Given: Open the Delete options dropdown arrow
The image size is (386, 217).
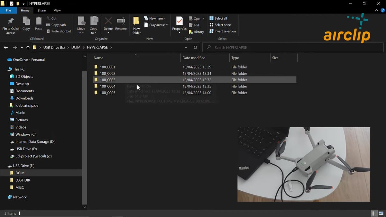Looking at the screenshot, I should point(108,33).
